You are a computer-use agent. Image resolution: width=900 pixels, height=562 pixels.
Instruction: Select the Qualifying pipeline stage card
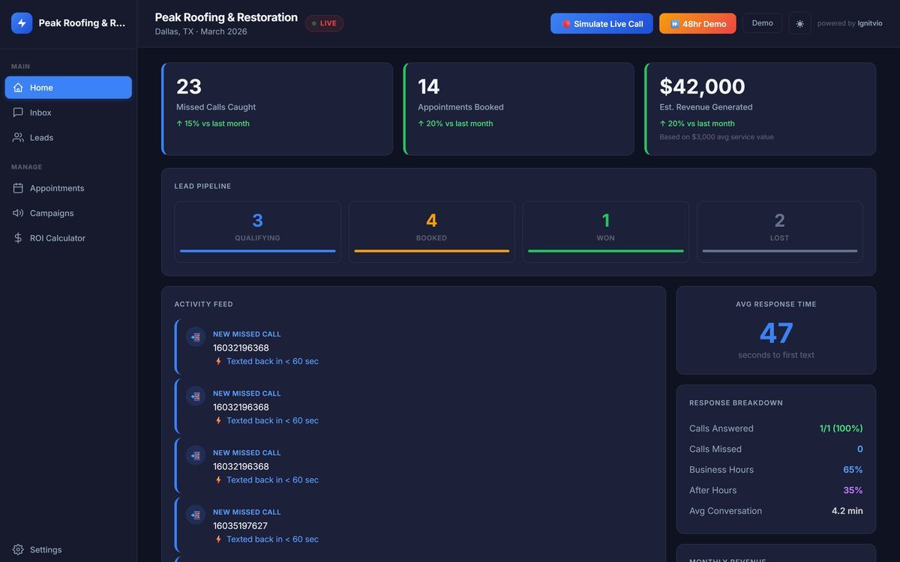click(257, 232)
